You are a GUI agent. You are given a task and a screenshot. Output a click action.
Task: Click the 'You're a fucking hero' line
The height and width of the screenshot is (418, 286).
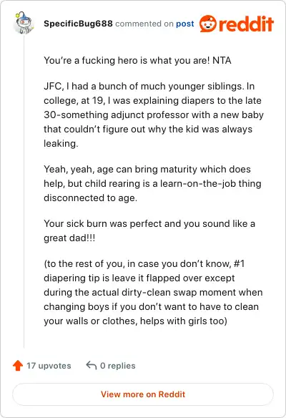coord(137,61)
